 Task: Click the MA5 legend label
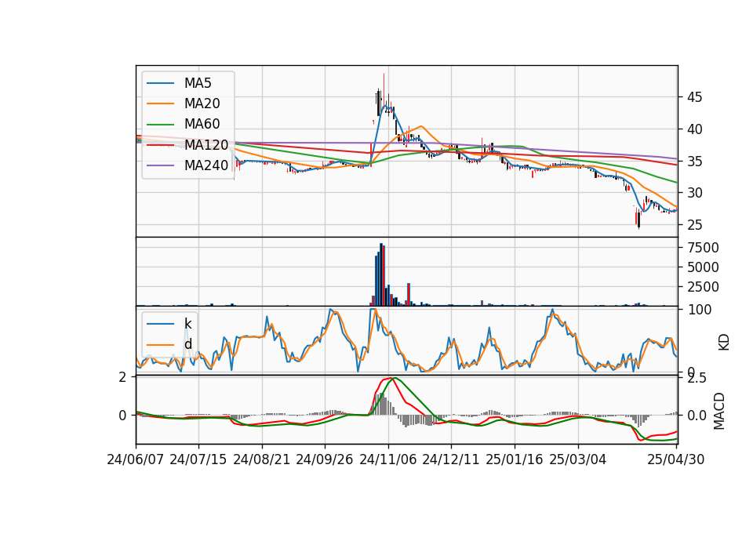pos(198,83)
